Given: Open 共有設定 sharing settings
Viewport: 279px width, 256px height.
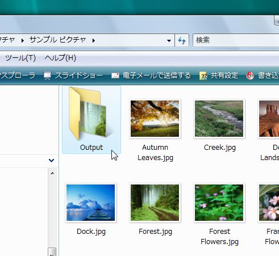Looking at the screenshot, I should (x=219, y=75).
